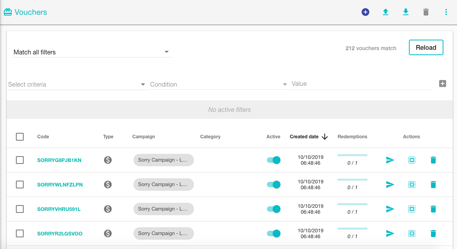The height and width of the screenshot is (249, 457).
Task: Click the upload vouchers arrow icon
Action: point(385,12)
